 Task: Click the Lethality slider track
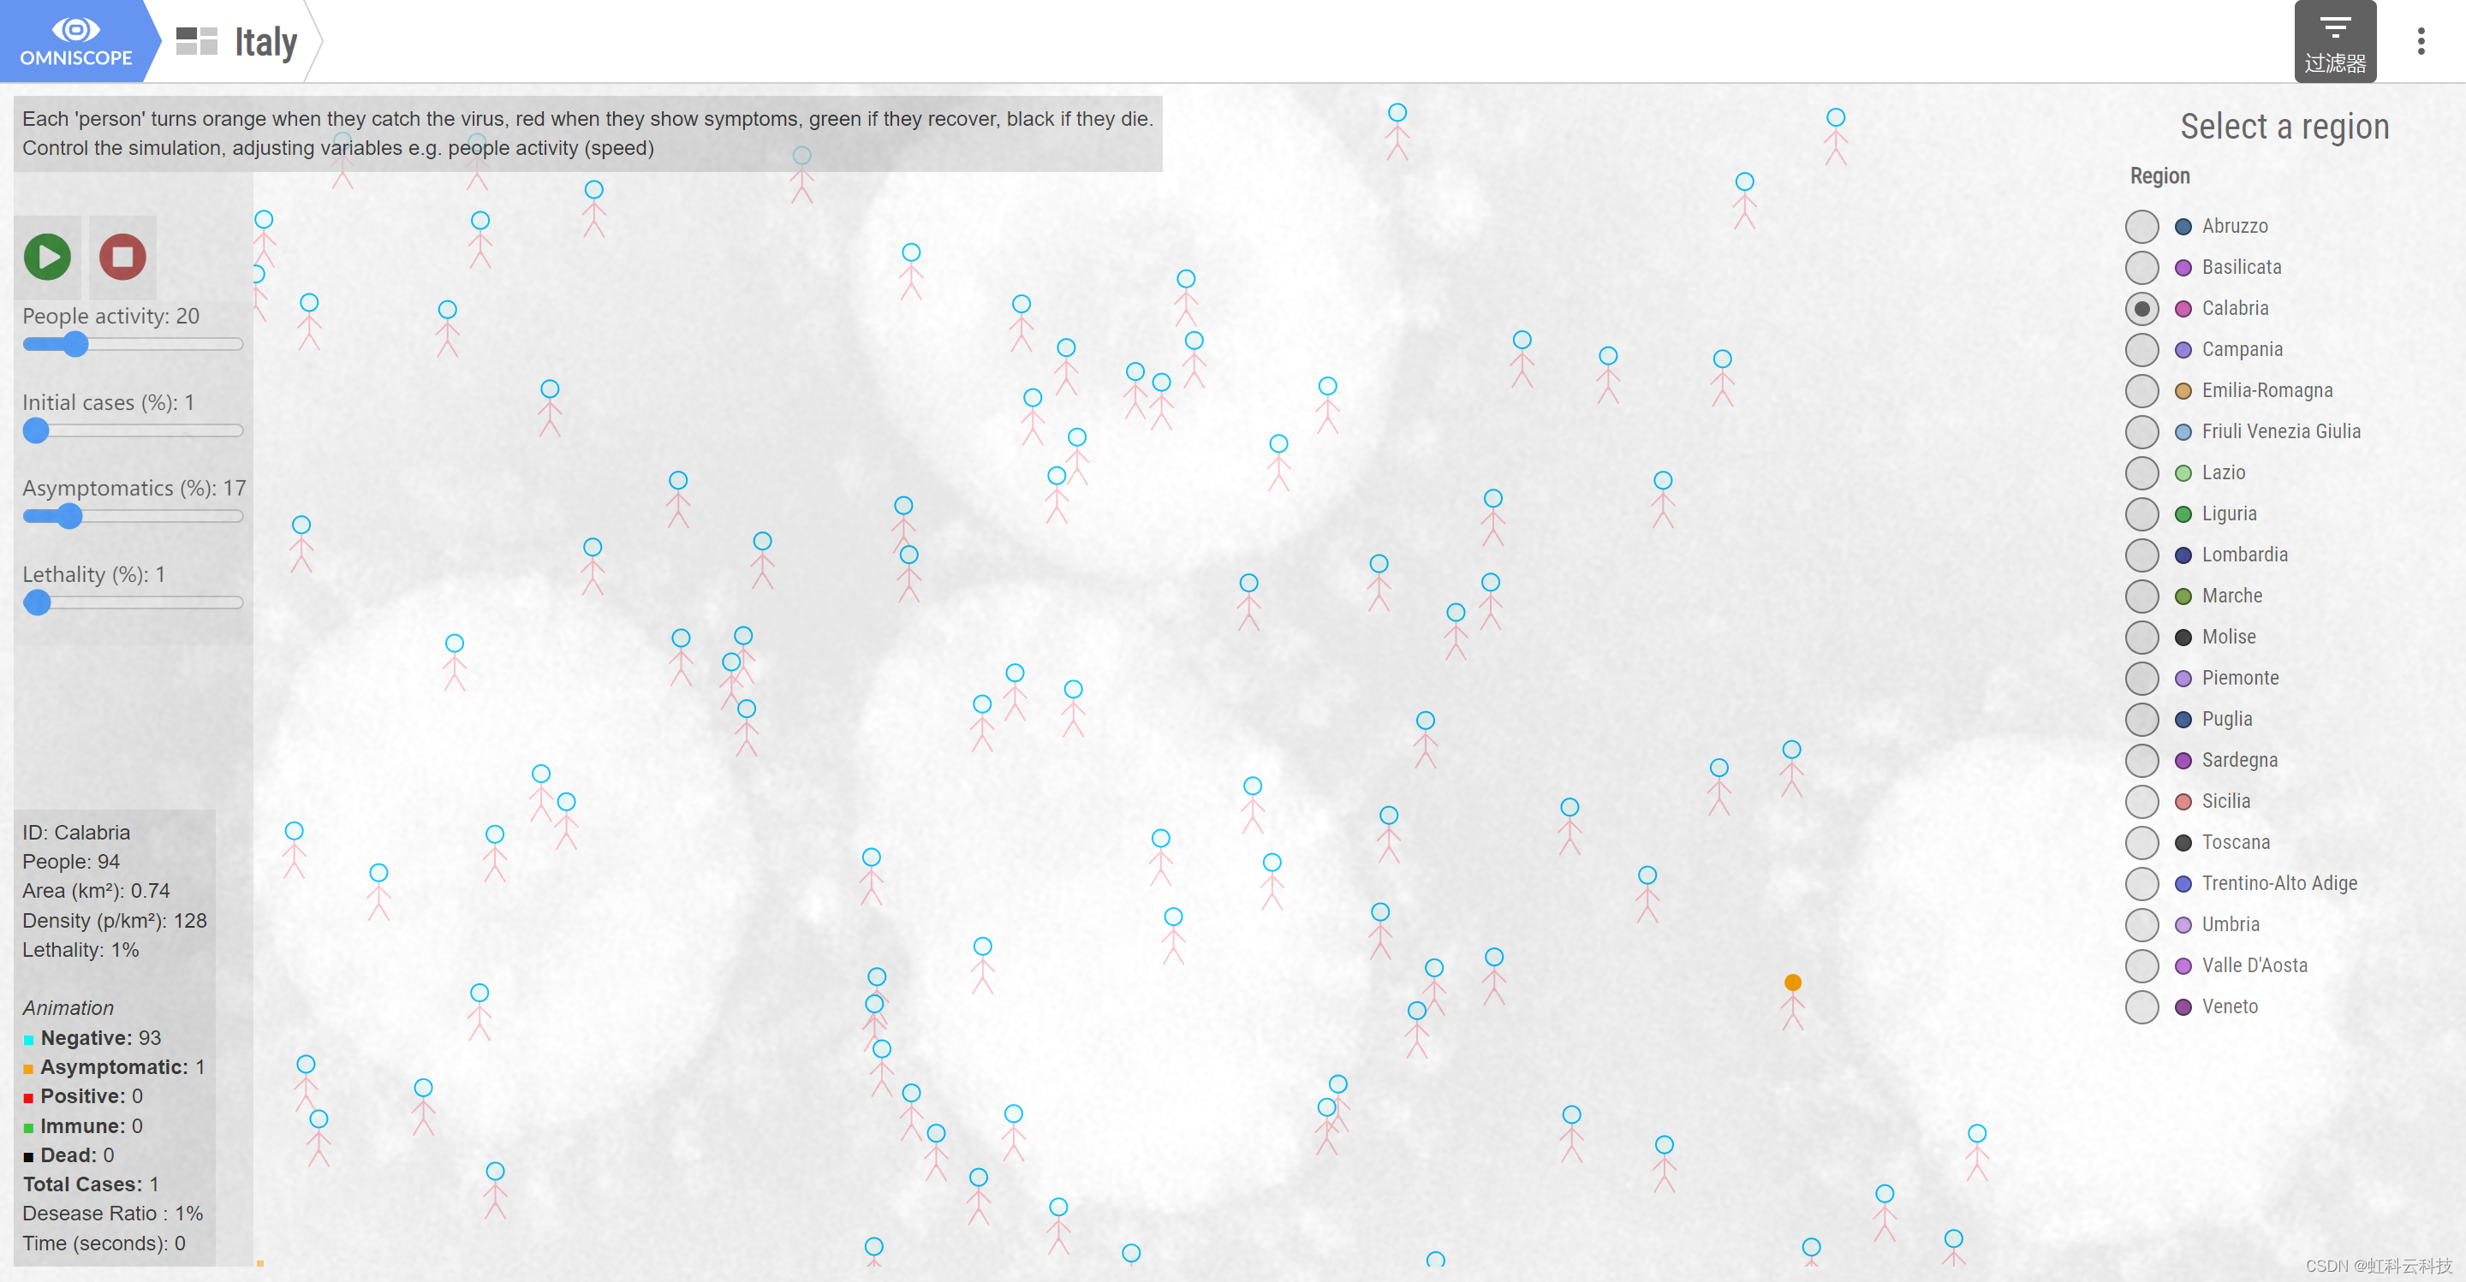coord(144,602)
